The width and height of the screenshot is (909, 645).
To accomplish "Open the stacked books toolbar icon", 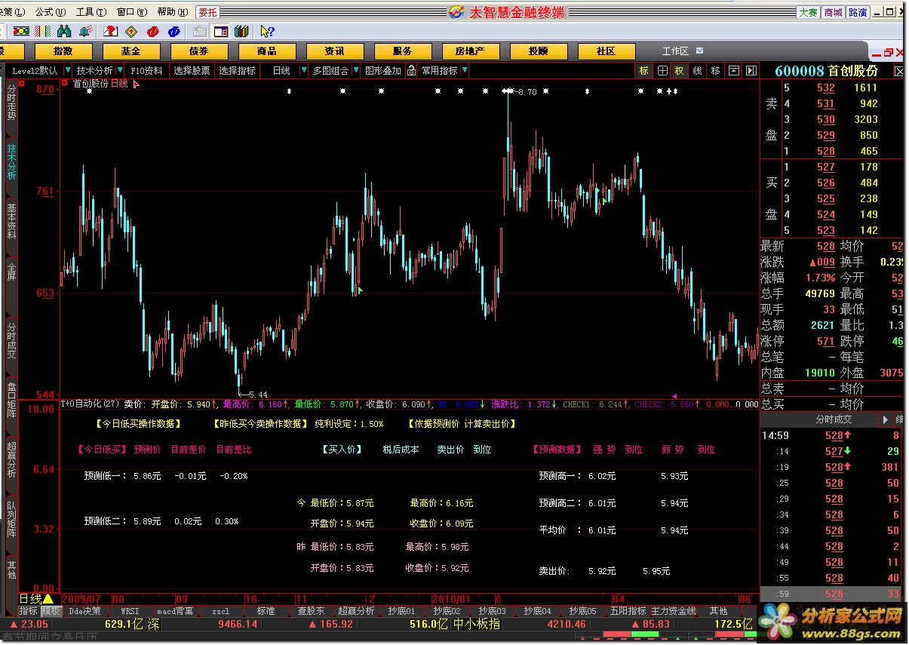I will click(x=241, y=31).
